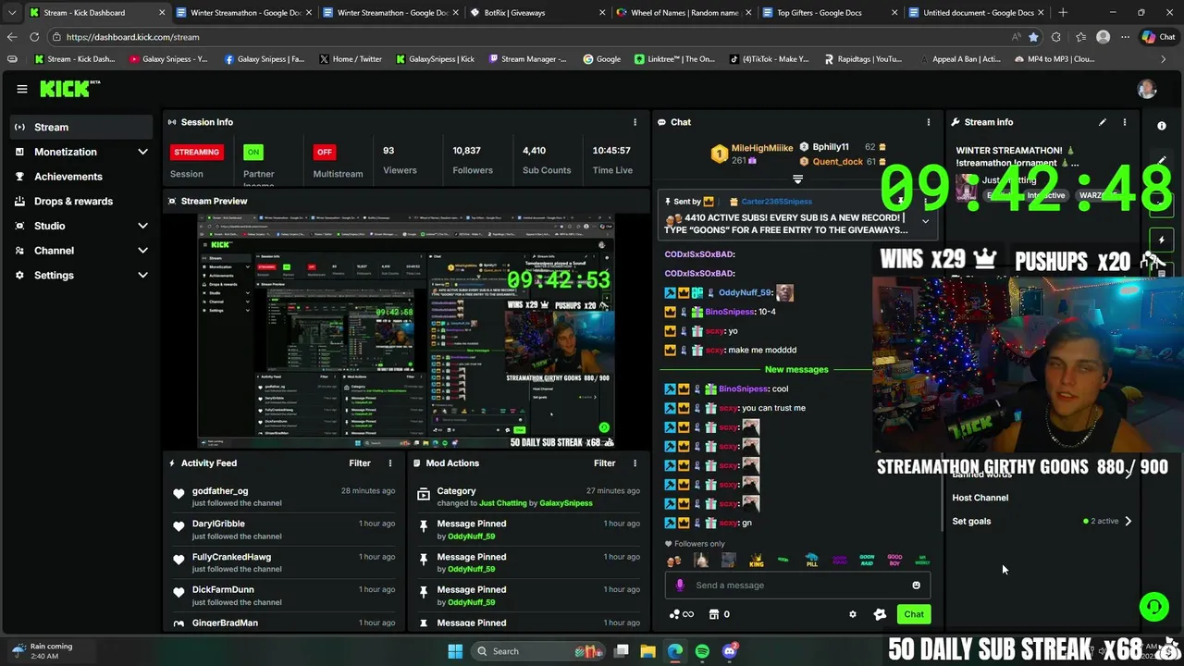Click the green Chat send button
Screen dimensions: 1184x666
point(914,614)
